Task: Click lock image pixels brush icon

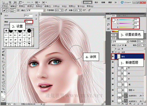Action: (120, 45)
